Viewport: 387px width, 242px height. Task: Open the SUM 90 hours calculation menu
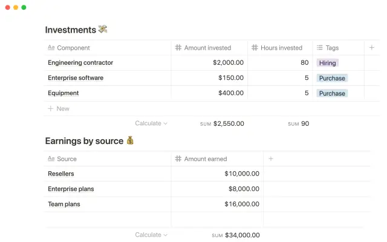(298, 123)
